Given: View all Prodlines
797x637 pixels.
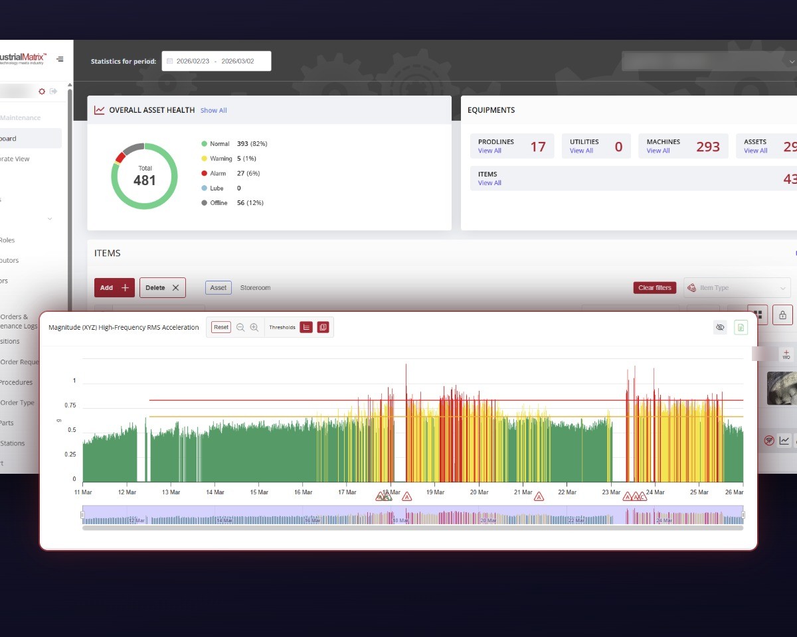Looking at the screenshot, I should [x=489, y=151].
